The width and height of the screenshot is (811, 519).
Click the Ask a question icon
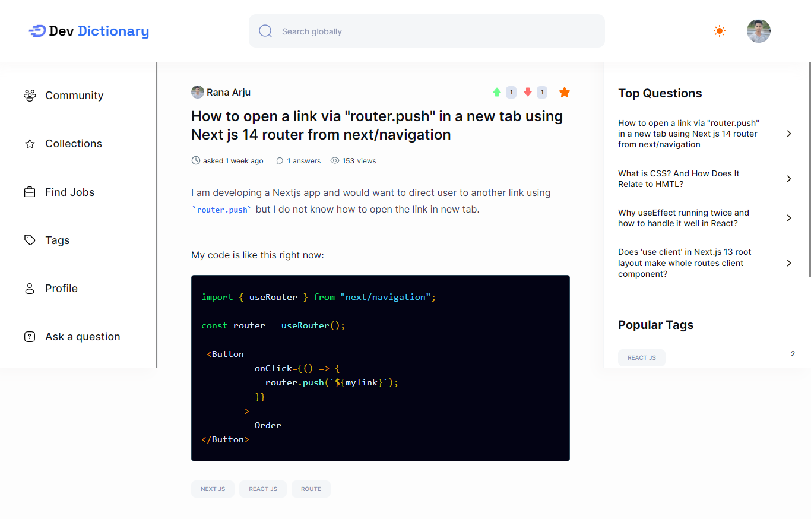click(30, 336)
